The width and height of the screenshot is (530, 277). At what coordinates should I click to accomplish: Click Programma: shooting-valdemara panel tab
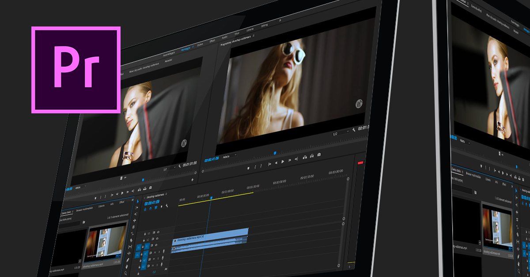click(236, 41)
